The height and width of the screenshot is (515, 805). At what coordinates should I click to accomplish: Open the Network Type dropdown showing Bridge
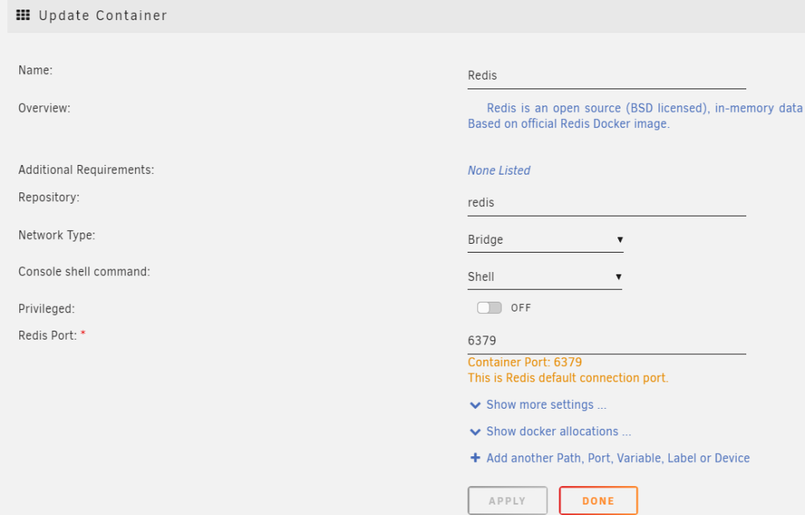(545, 240)
